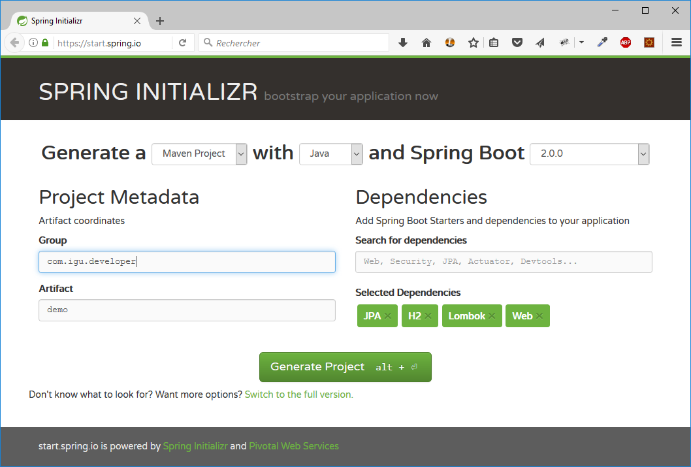691x467 pixels.
Task: Click the Home icon in the toolbar
Action: [x=426, y=42]
